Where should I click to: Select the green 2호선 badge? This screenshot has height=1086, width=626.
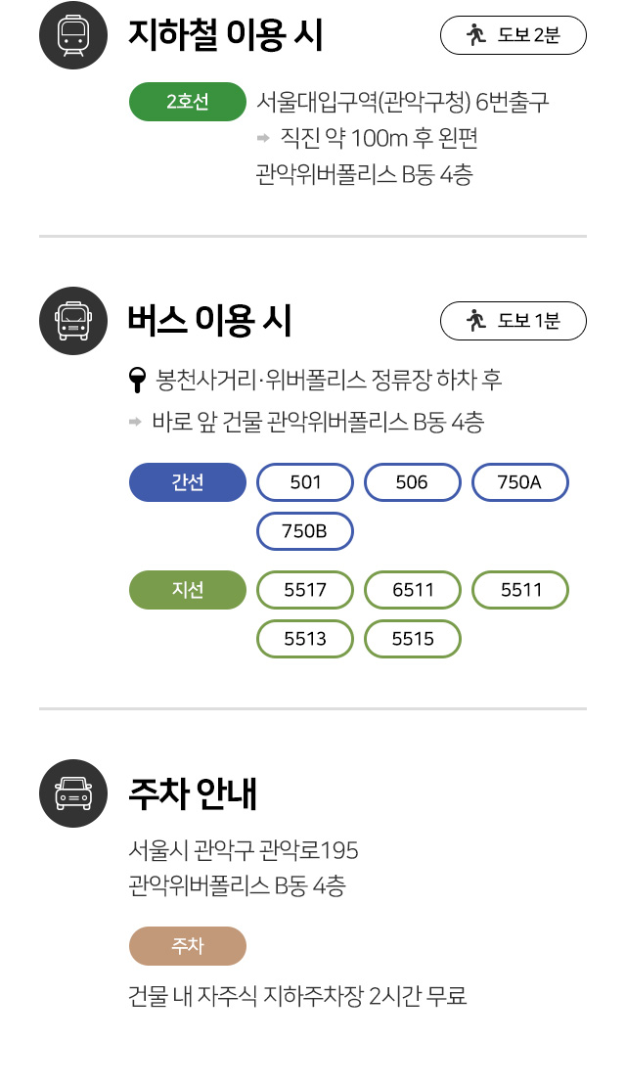[x=188, y=102]
